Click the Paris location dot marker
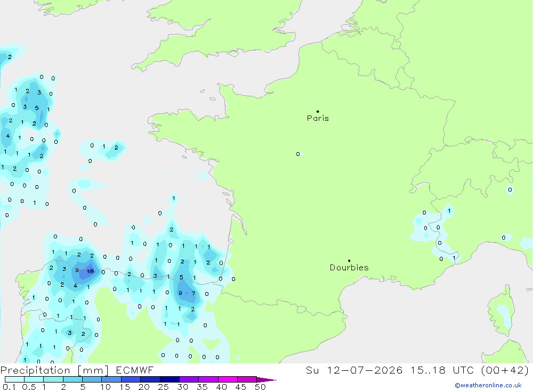The image size is (533, 390). pos(318,111)
